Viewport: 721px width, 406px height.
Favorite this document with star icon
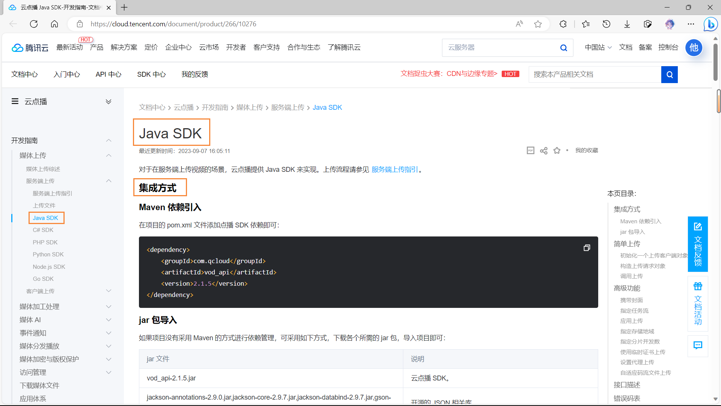[557, 150]
